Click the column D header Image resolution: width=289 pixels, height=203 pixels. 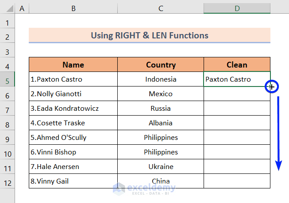237,8
